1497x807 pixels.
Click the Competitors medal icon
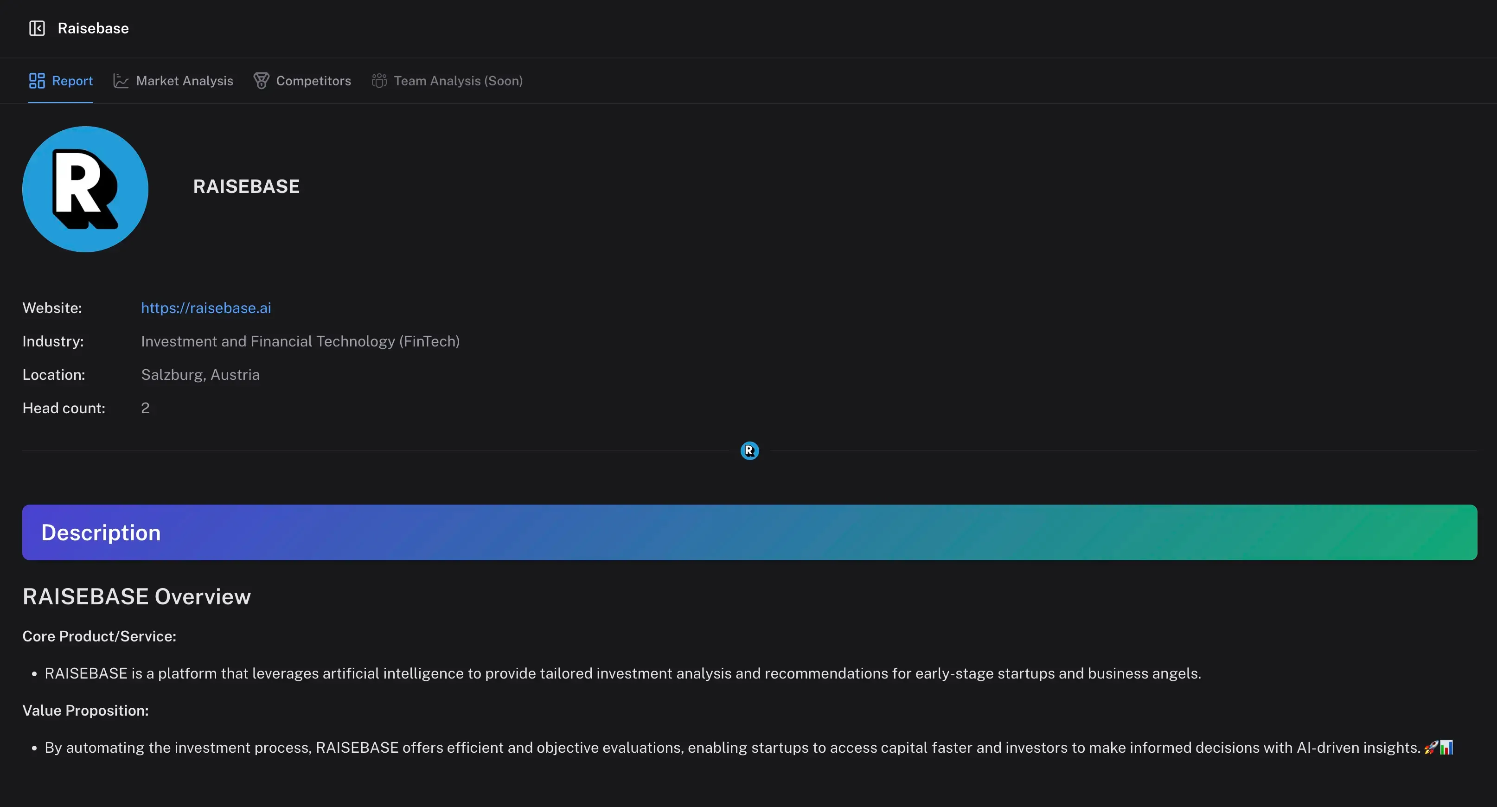(261, 81)
